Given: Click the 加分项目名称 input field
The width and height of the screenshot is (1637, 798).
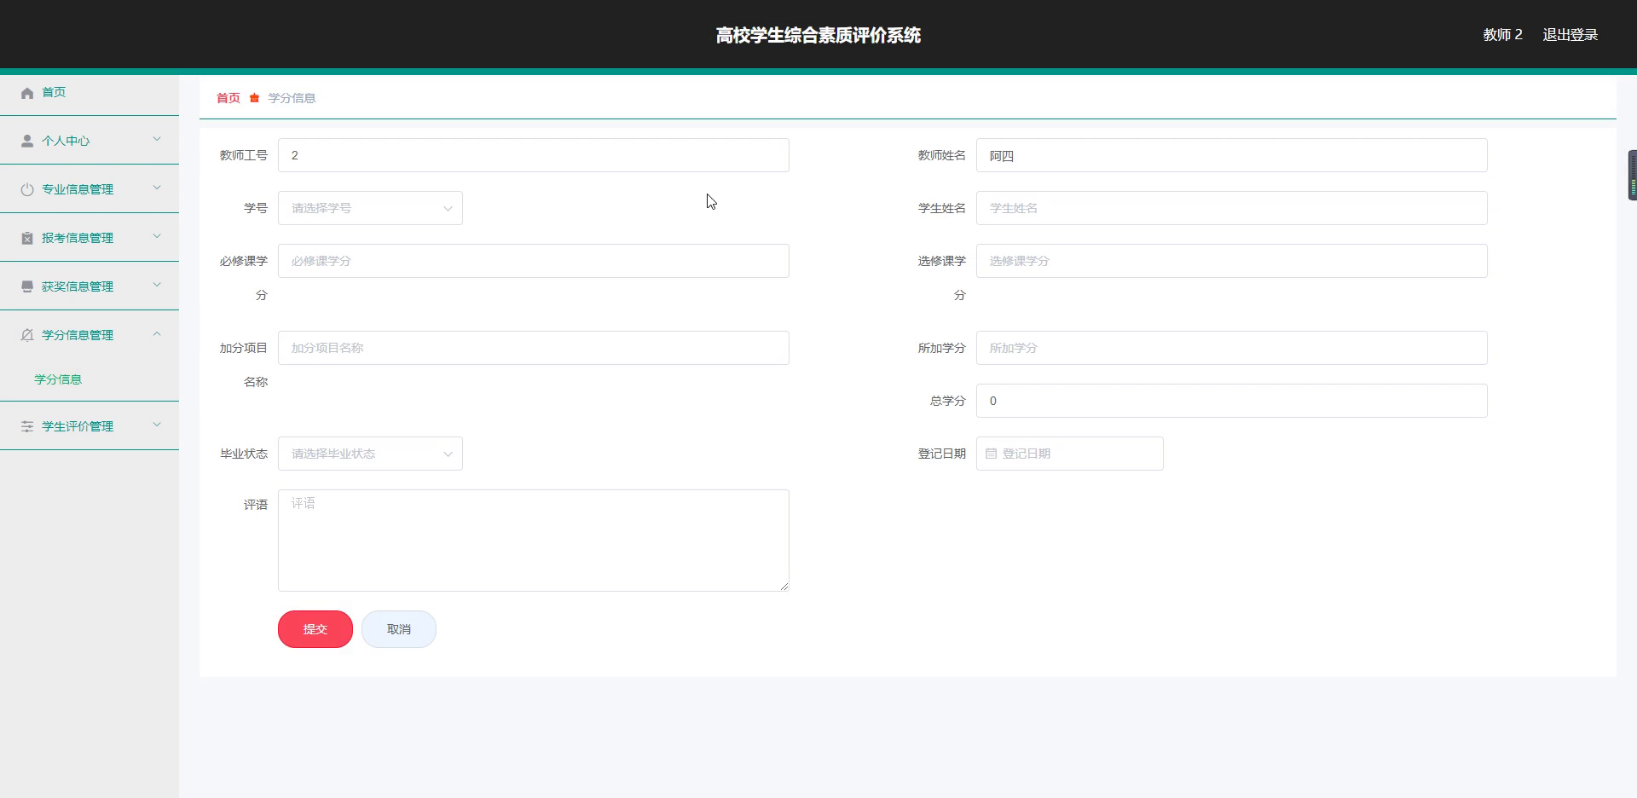Looking at the screenshot, I should click(534, 348).
